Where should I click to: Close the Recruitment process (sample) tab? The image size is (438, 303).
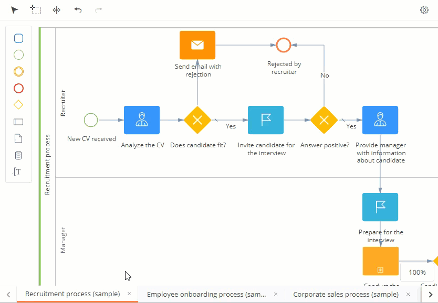click(x=129, y=294)
